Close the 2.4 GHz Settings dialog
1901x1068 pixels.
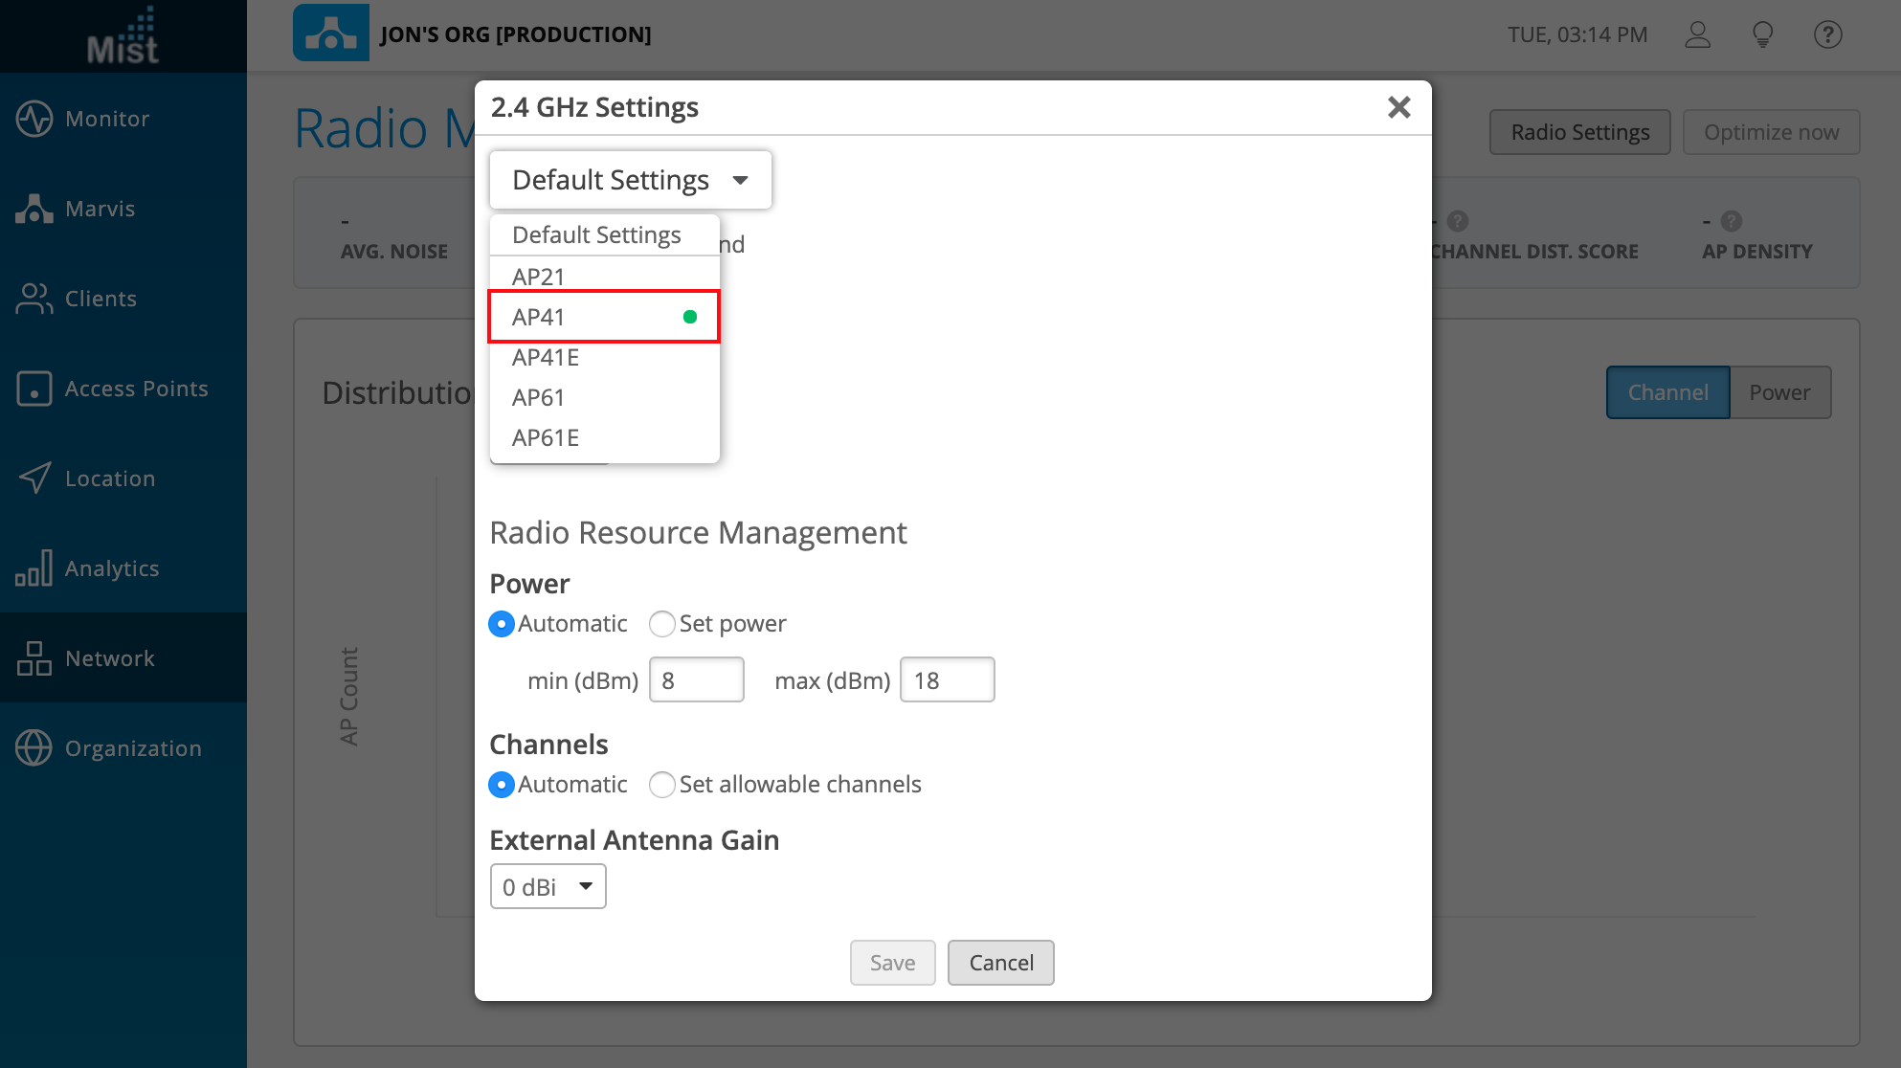pos(1398,107)
